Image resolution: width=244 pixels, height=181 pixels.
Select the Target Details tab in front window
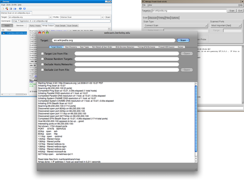pyautogui.click(x=56, y=47)
